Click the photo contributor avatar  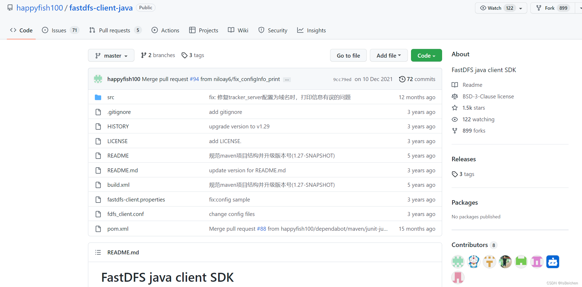(505, 262)
